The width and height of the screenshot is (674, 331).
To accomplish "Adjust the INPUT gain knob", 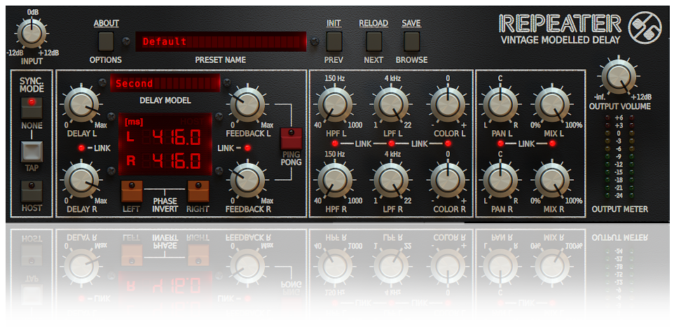I will click(32, 33).
